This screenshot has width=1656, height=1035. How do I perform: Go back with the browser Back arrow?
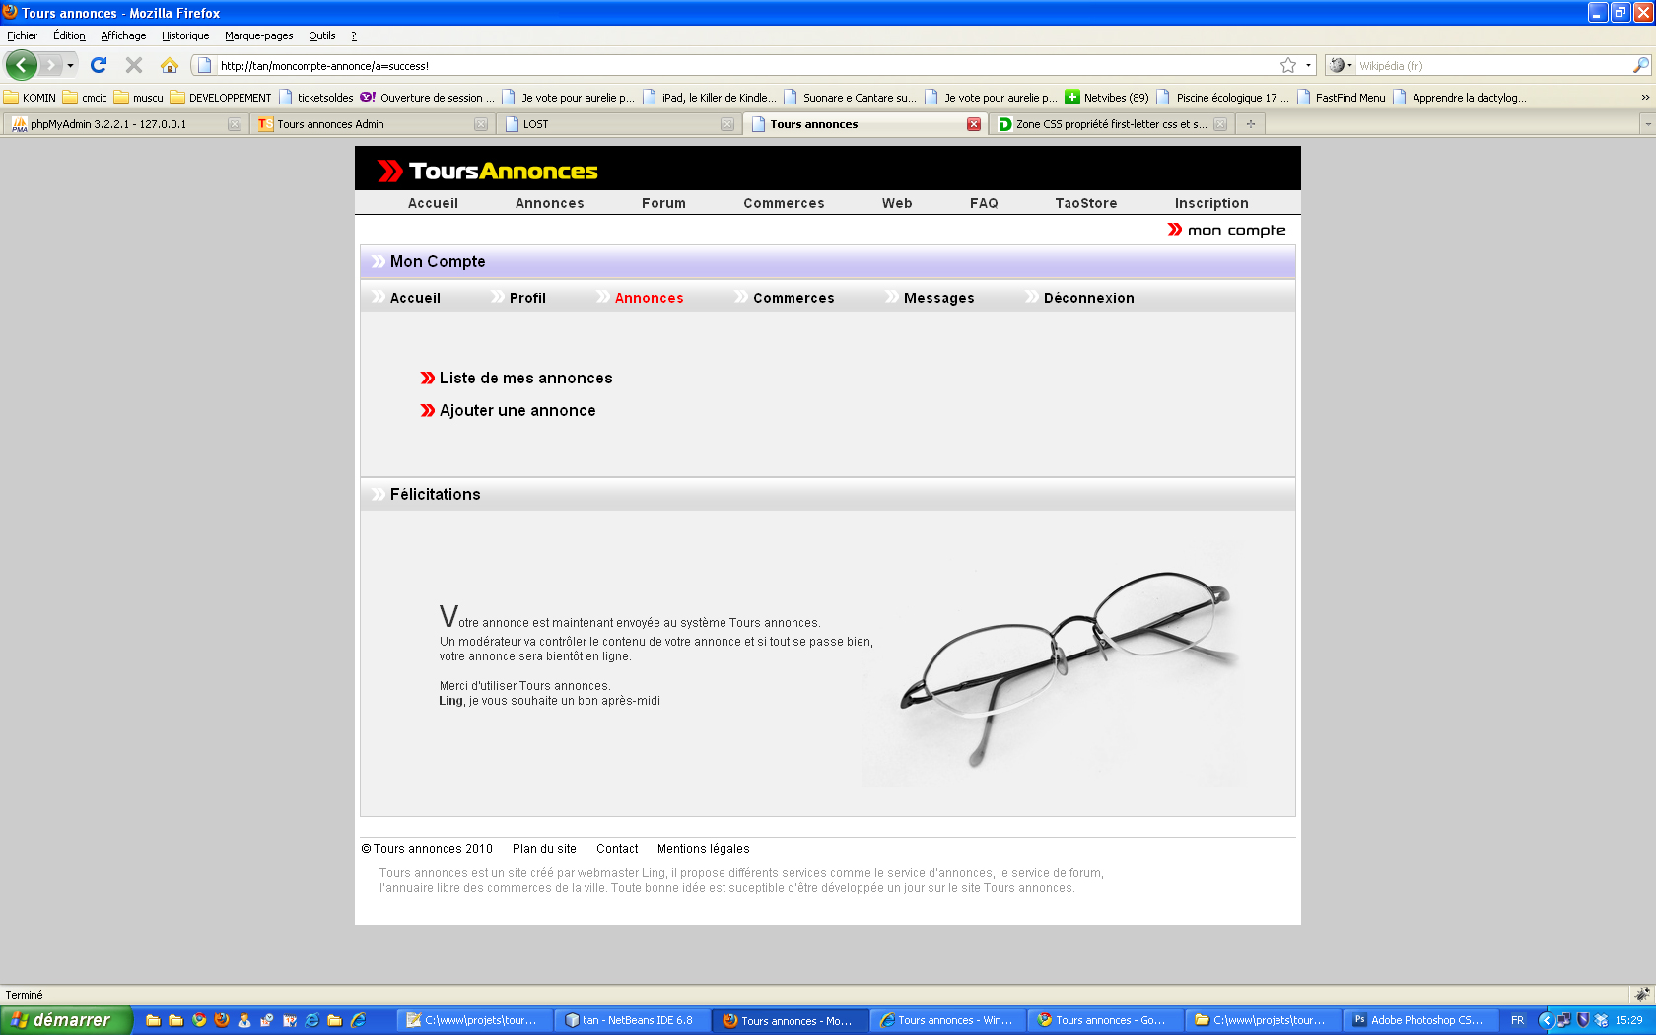pyautogui.click(x=21, y=65)
